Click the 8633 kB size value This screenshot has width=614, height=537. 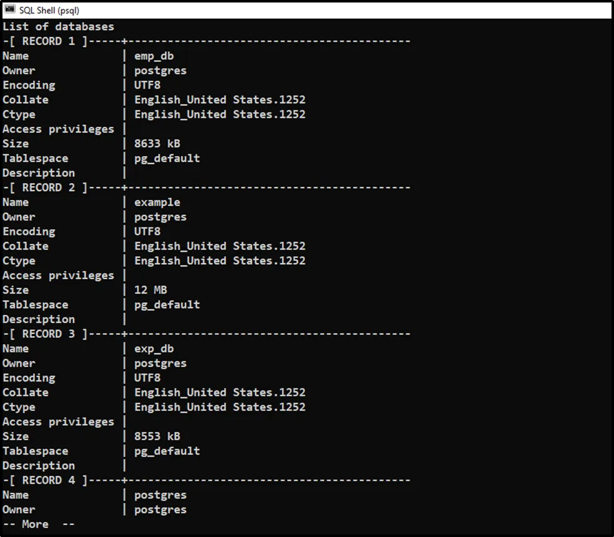157,144
